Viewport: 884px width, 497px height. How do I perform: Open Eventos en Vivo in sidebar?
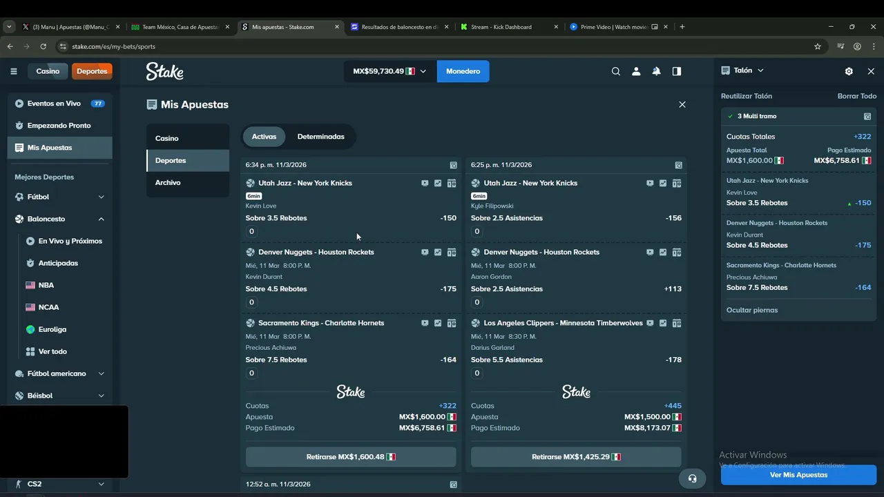(59, 104)
